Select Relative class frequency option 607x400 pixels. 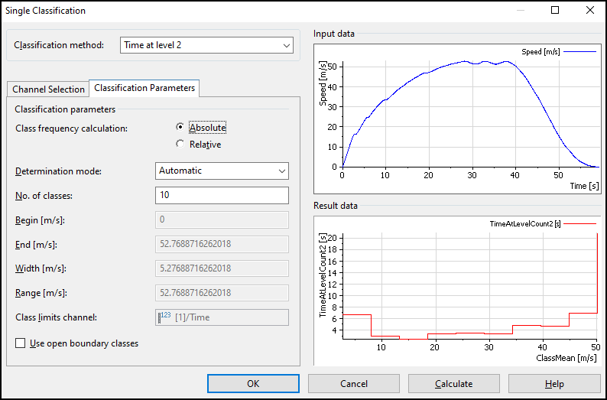click(x=180, y=144)
